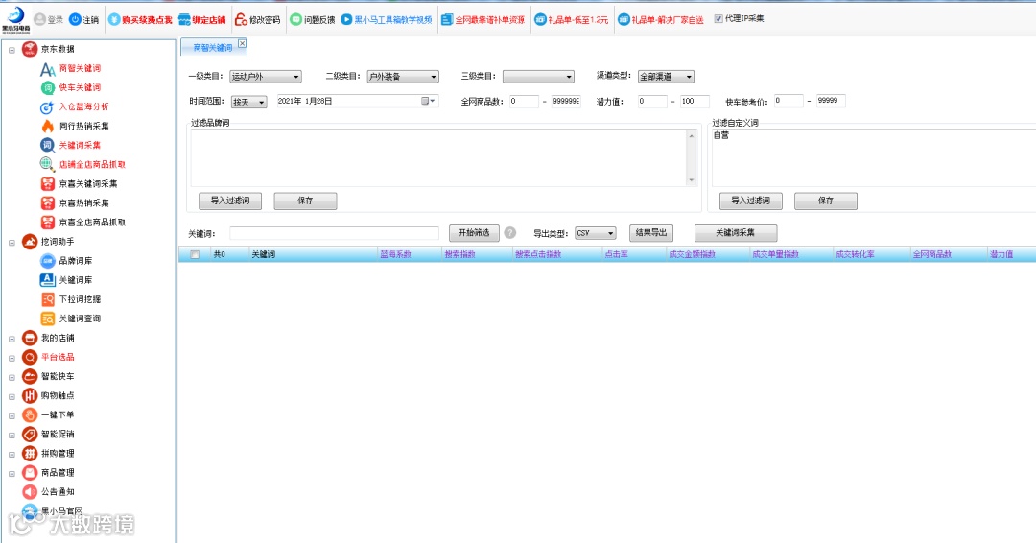This screenshot has height=543, width=1036.
Task: Click 绑定店铺 bind store toolbar item
Action: point(202,20)
